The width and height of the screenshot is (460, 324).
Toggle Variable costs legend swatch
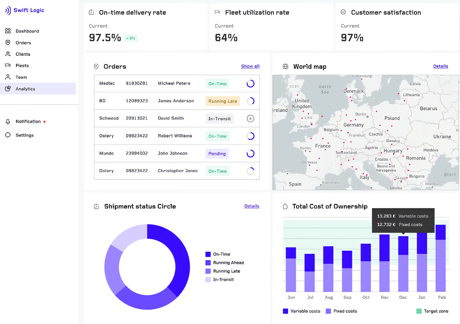(x=285, y=311)
